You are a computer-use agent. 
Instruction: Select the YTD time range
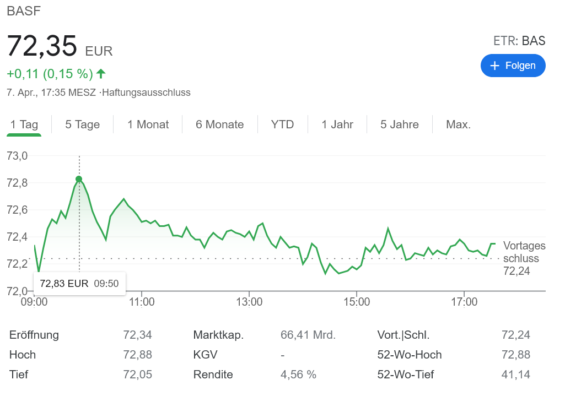tap(283, 124)
